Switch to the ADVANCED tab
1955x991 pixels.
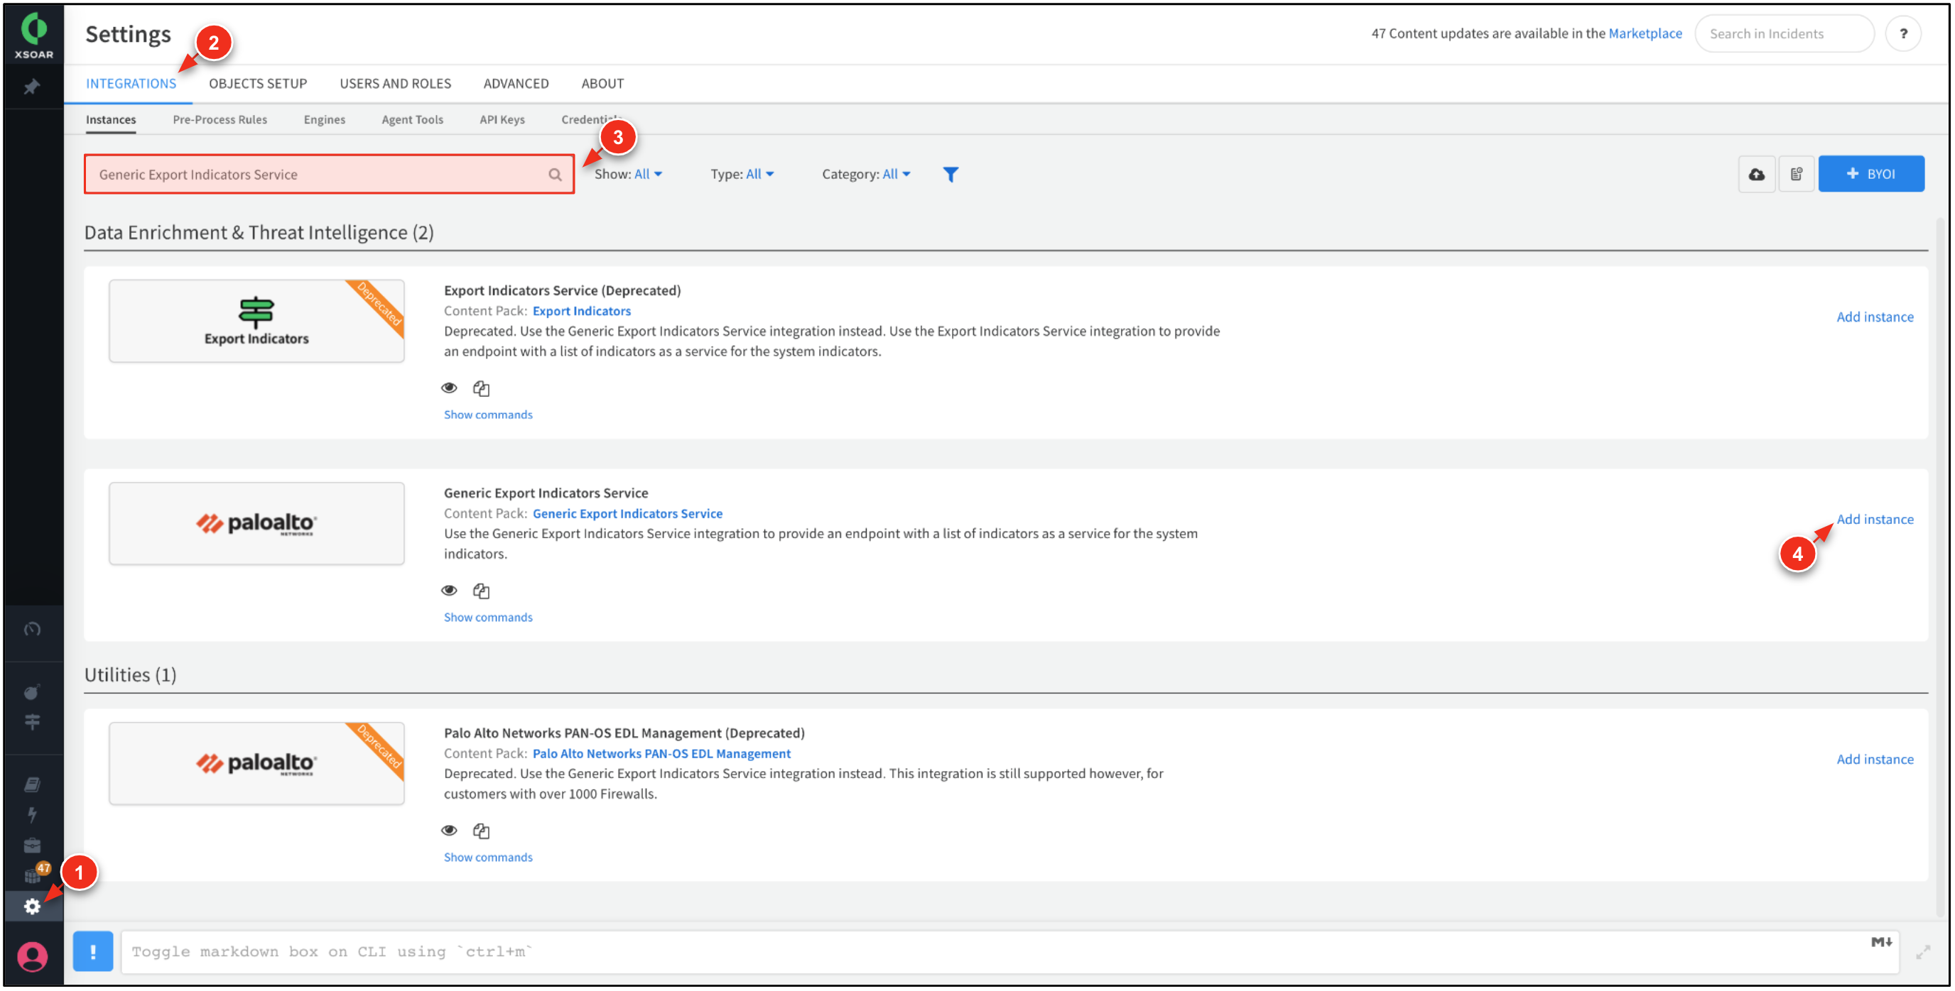pyautogui.click(x=516, y=83)
